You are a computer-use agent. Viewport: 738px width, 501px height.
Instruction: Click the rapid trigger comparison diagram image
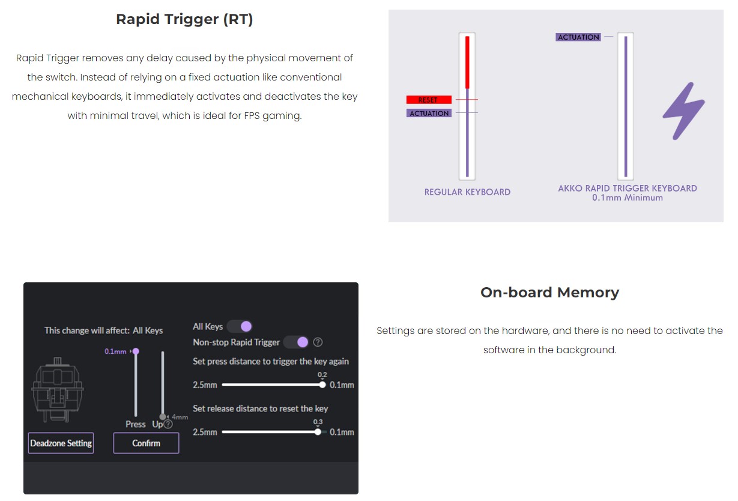(556, 116)
